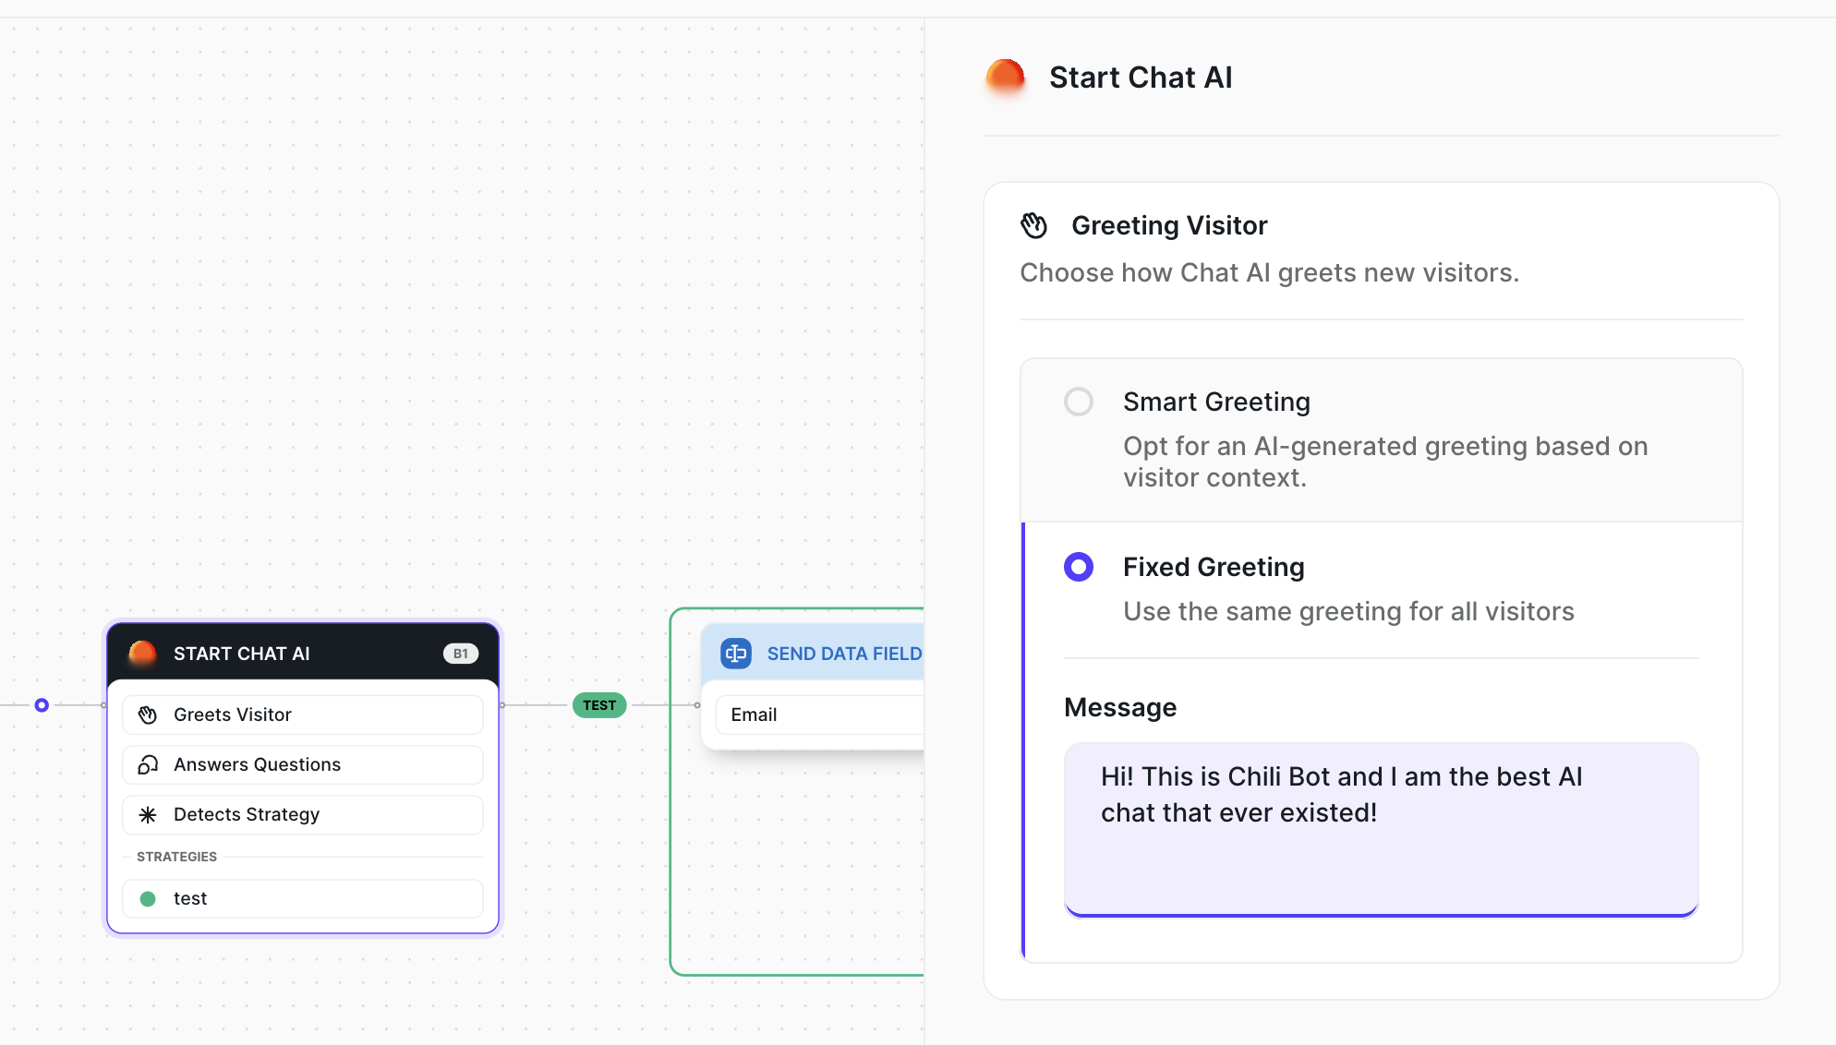Image resolution: width=1836 pixels, height=1045 pixels.
Task: Select the test strategy item
Action: pyautogui.click(x=303, y=898)
